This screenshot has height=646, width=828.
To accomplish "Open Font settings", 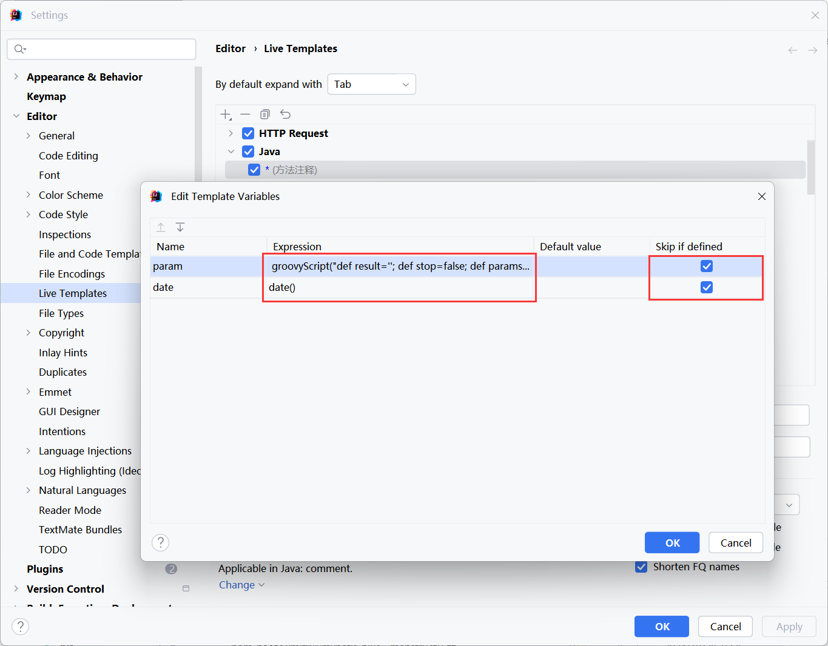I will tap(50, 175).
